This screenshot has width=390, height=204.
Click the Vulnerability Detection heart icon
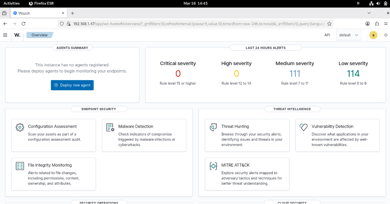[303, 127]
